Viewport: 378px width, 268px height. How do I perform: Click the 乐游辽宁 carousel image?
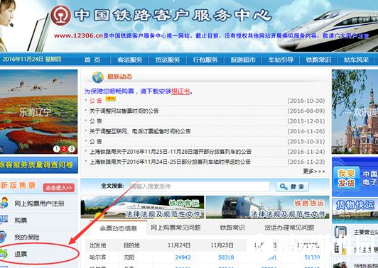[39, 111]
